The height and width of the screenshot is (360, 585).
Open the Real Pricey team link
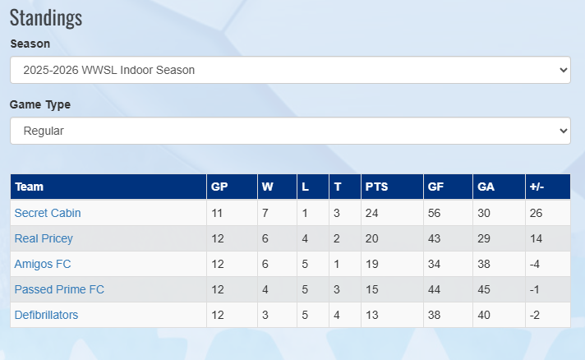tap(44, 238)
